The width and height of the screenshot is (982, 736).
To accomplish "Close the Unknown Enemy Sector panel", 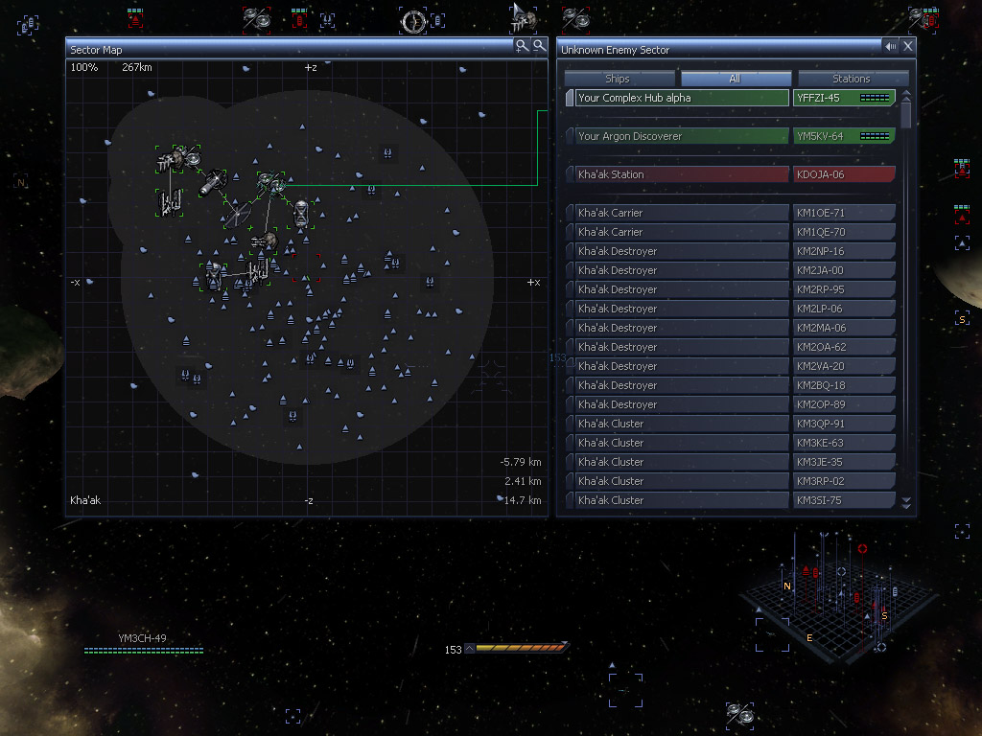I will 908,46.
